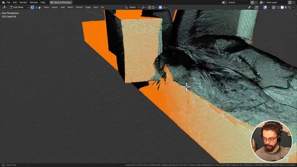Open the proportional editing falloff dropdown
This screenshot has width=297, height=167.
[165, 7]
